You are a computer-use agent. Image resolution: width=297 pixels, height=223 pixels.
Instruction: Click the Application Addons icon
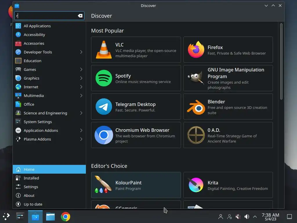coord(18,130)
